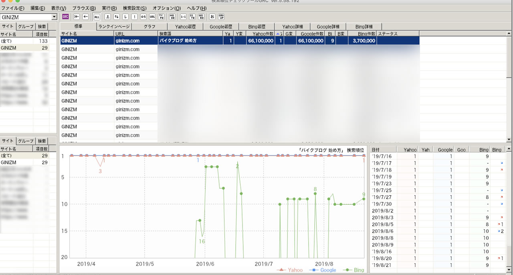The height and width of the screenshot is (275, 513).
Task: Sort by the 検索語 column header
Action: pyautogui.click(x=190, y=34)
